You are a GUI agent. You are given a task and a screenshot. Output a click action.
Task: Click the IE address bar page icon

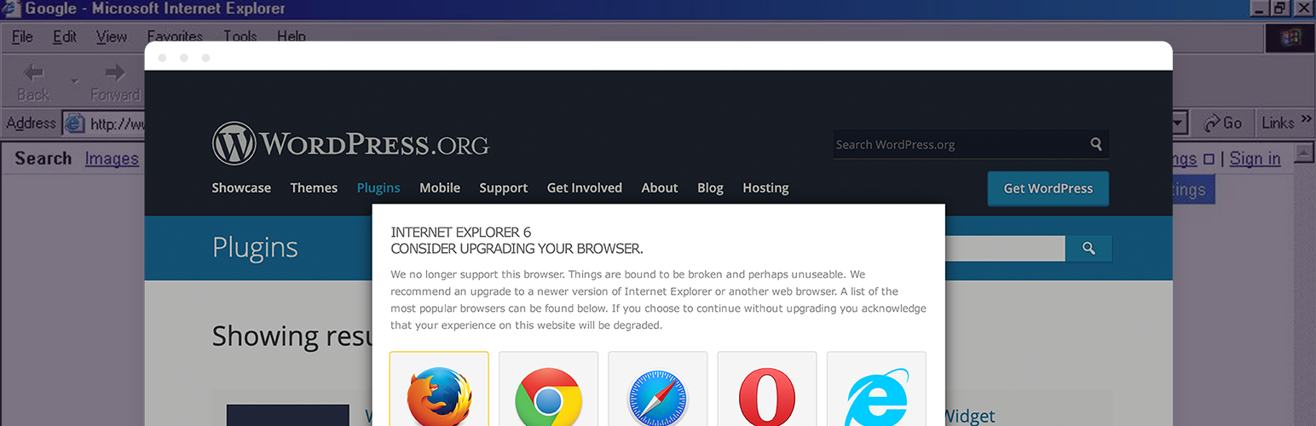[x=75, y=124]
